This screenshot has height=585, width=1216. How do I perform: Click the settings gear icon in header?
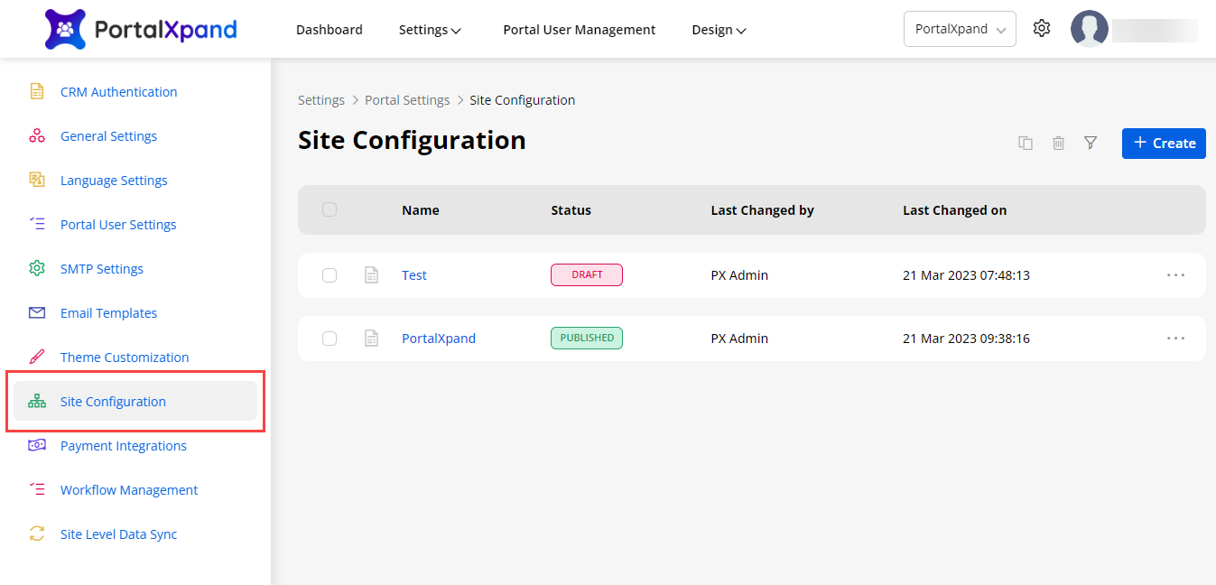coord(1042,29)
